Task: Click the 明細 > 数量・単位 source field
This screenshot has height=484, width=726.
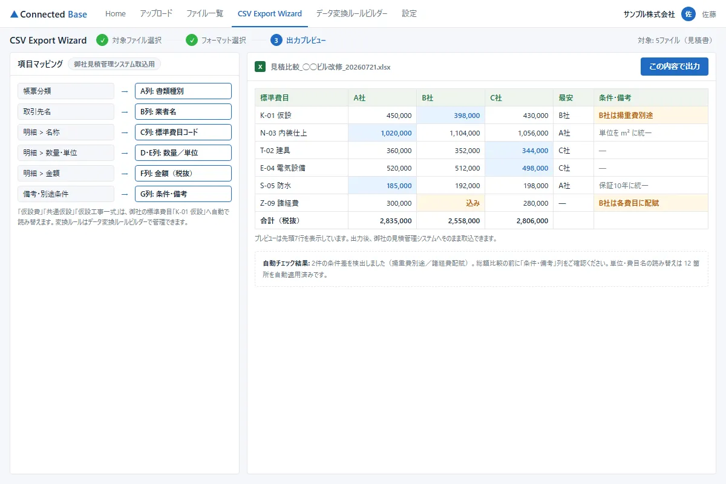Action: tap(66, 152)
